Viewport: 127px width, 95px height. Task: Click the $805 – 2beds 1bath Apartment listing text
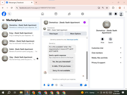click(x=57, y=30)
